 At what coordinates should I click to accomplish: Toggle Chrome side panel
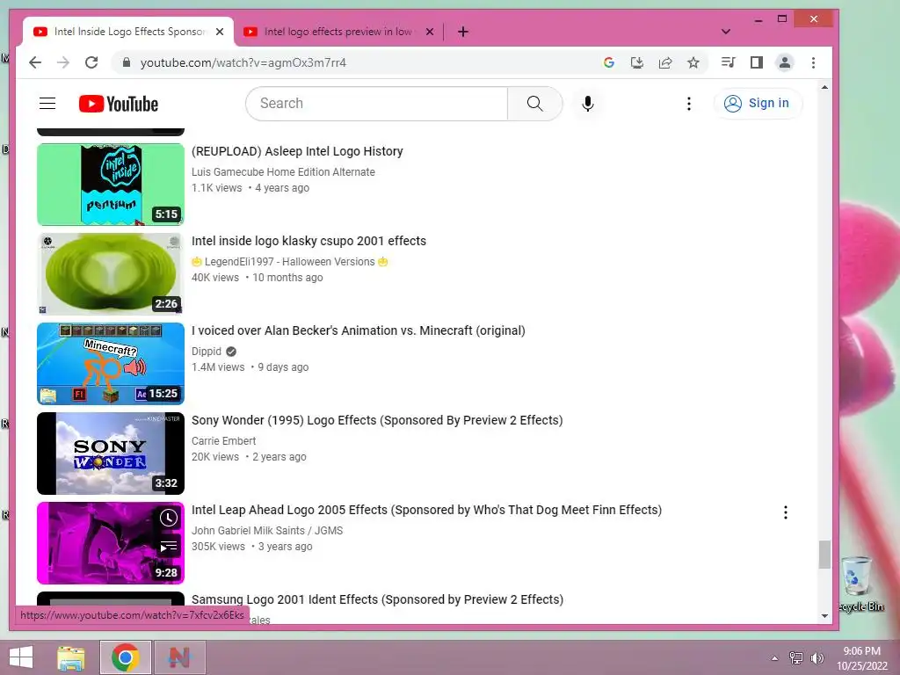click(x=757, y=62)
